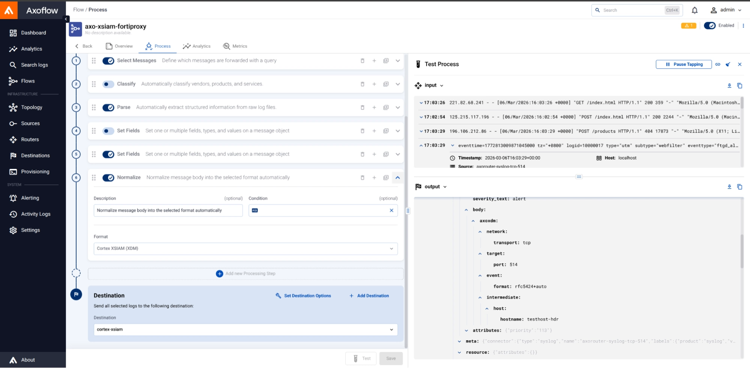The image size is (750, 368).
Task: Download the output data
Action: (x=729, y=187)
